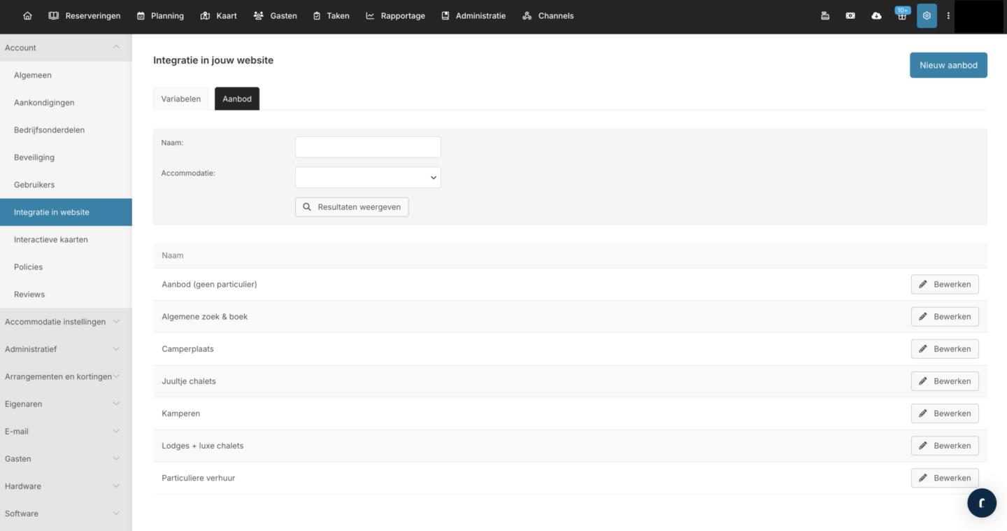Switch to the Variabelen tab

click(x=180, y=99)
